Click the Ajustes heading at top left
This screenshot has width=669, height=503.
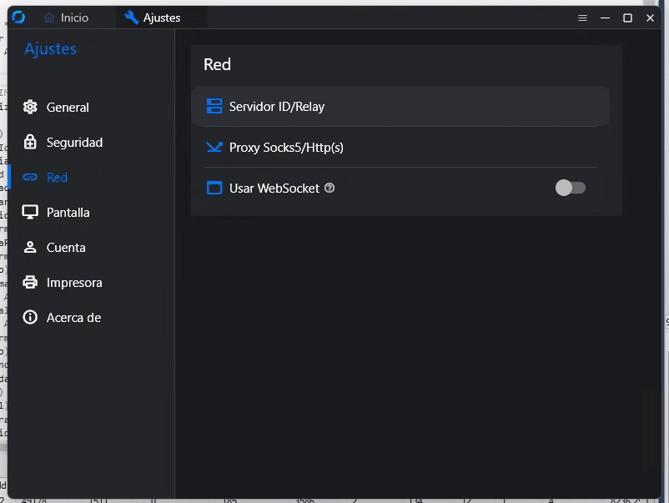(51, 49)
